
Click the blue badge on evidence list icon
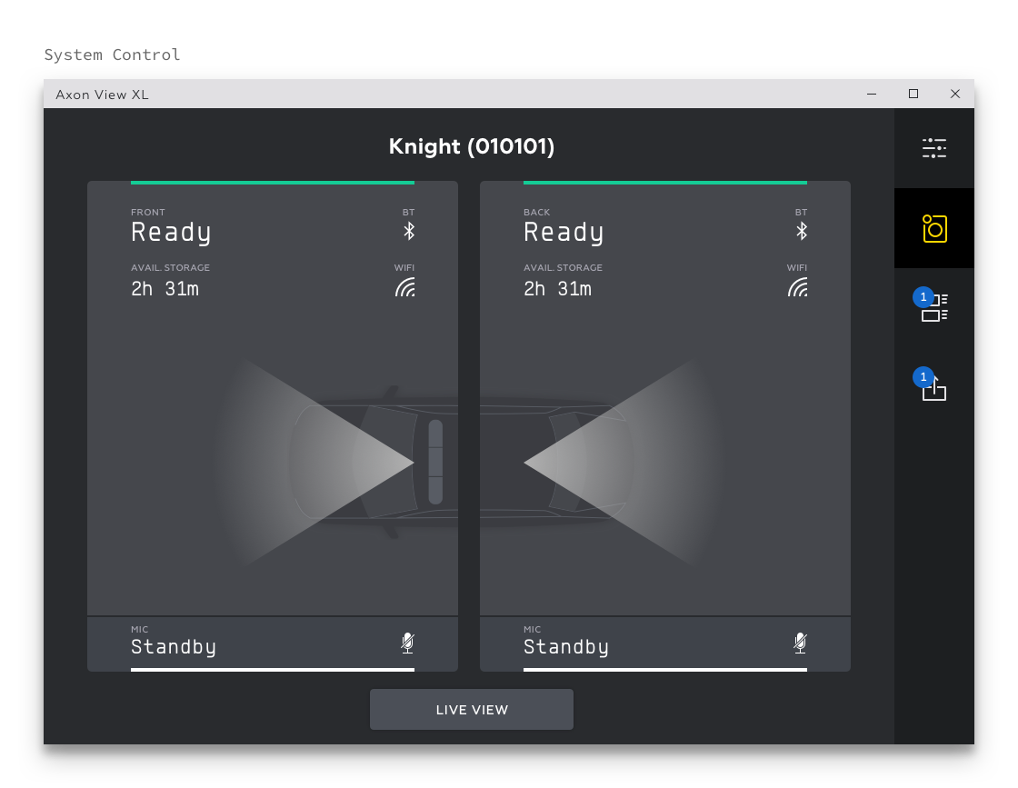[923, 297]
